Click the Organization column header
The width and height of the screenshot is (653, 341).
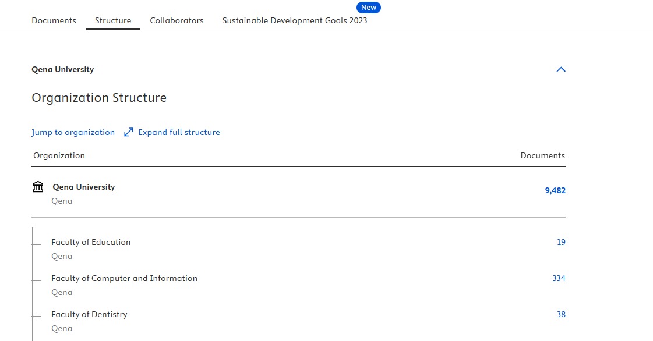59,155
